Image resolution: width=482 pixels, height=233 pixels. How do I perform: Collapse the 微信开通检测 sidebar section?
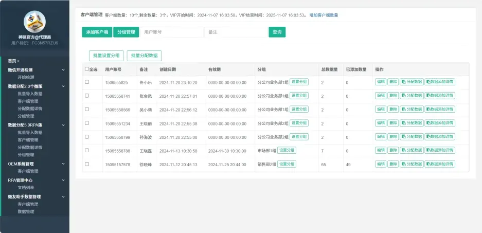pos(63,69)
